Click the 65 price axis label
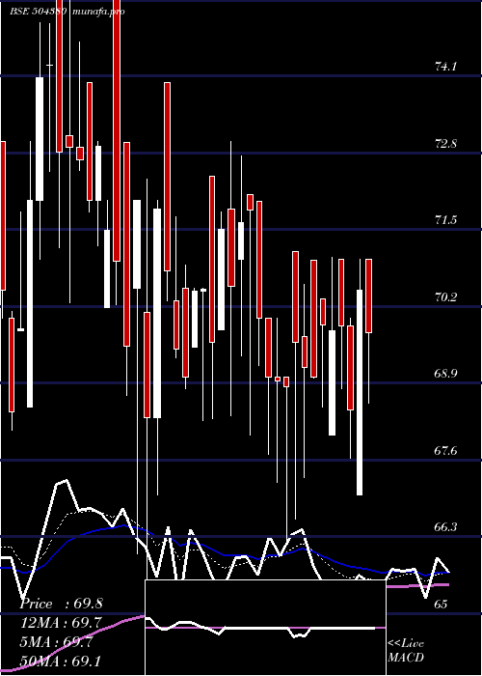 (441, 604)
